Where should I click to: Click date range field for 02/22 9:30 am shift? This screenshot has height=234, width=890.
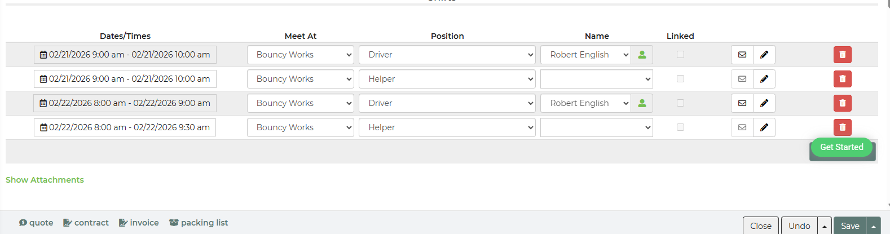tap(125, 127)
